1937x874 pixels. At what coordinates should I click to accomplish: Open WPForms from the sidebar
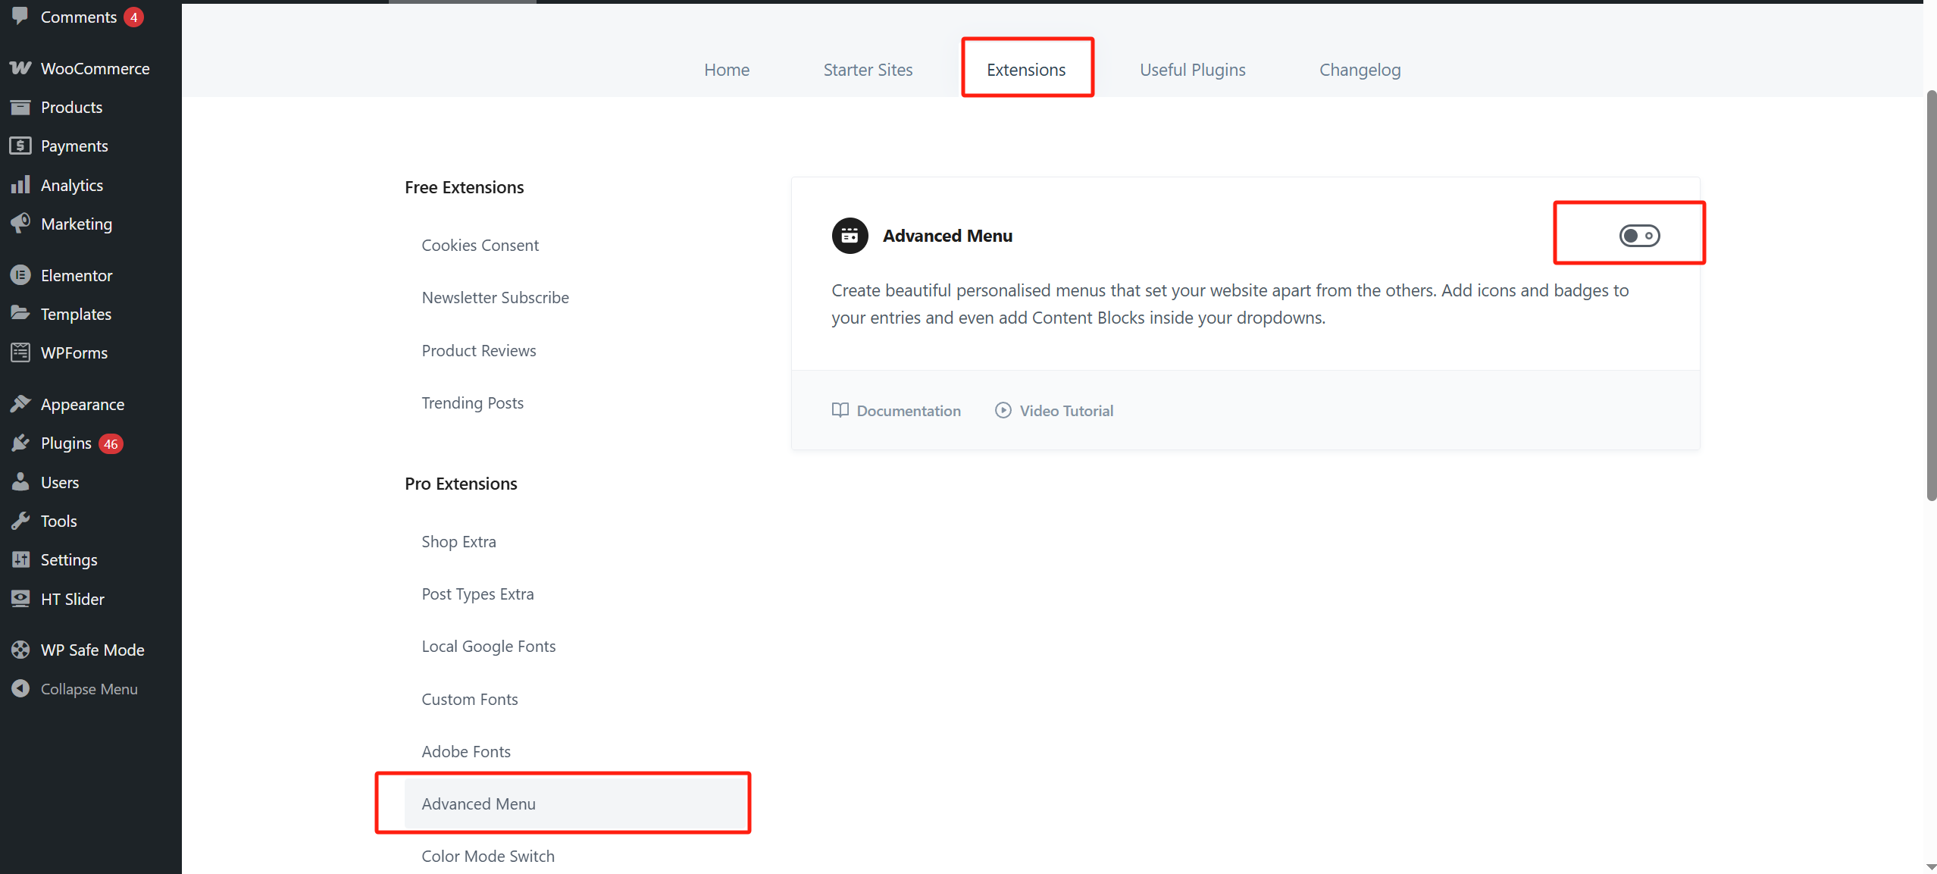[x=74, y=352]
